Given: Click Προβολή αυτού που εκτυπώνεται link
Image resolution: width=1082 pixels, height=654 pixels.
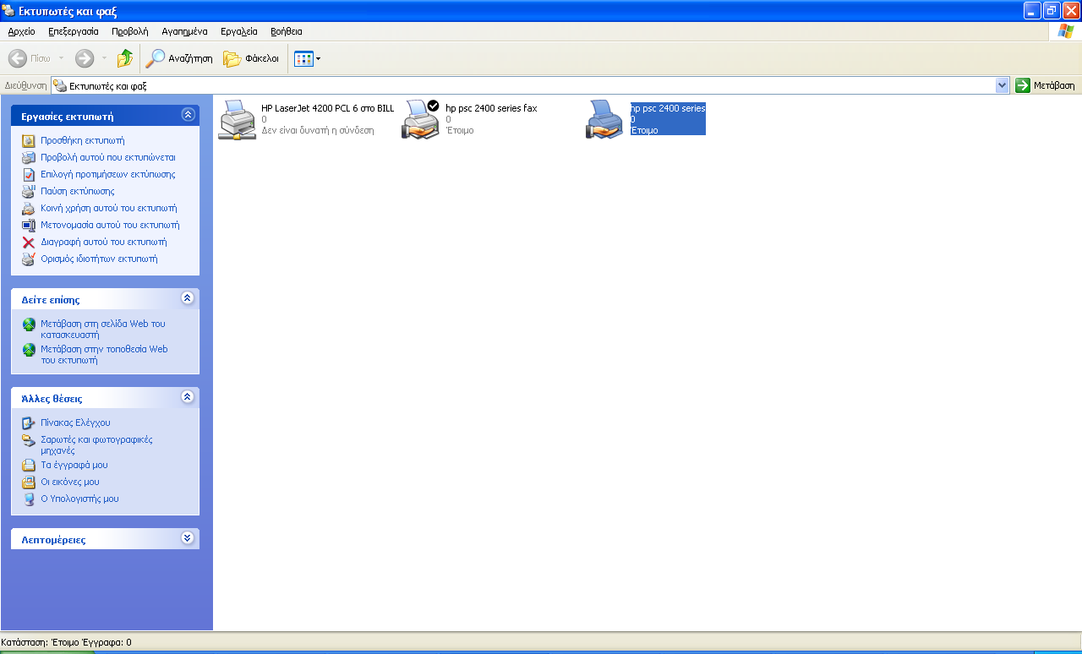Looking at the screenshot, I should coord(108,157).
